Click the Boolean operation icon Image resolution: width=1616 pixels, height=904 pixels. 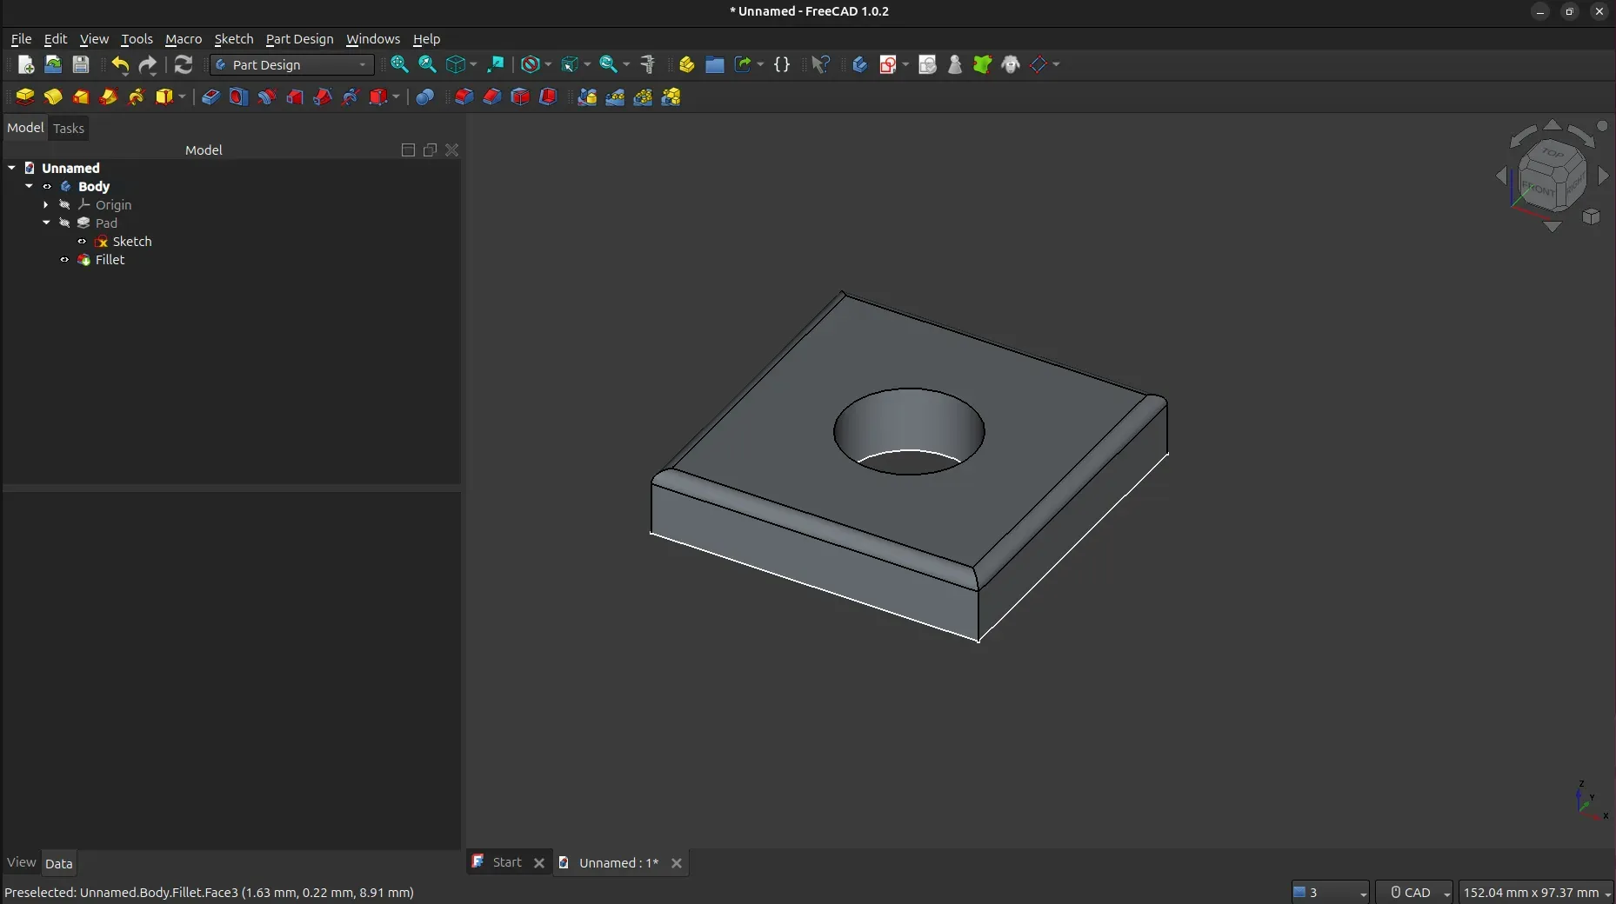pos(424,96)
